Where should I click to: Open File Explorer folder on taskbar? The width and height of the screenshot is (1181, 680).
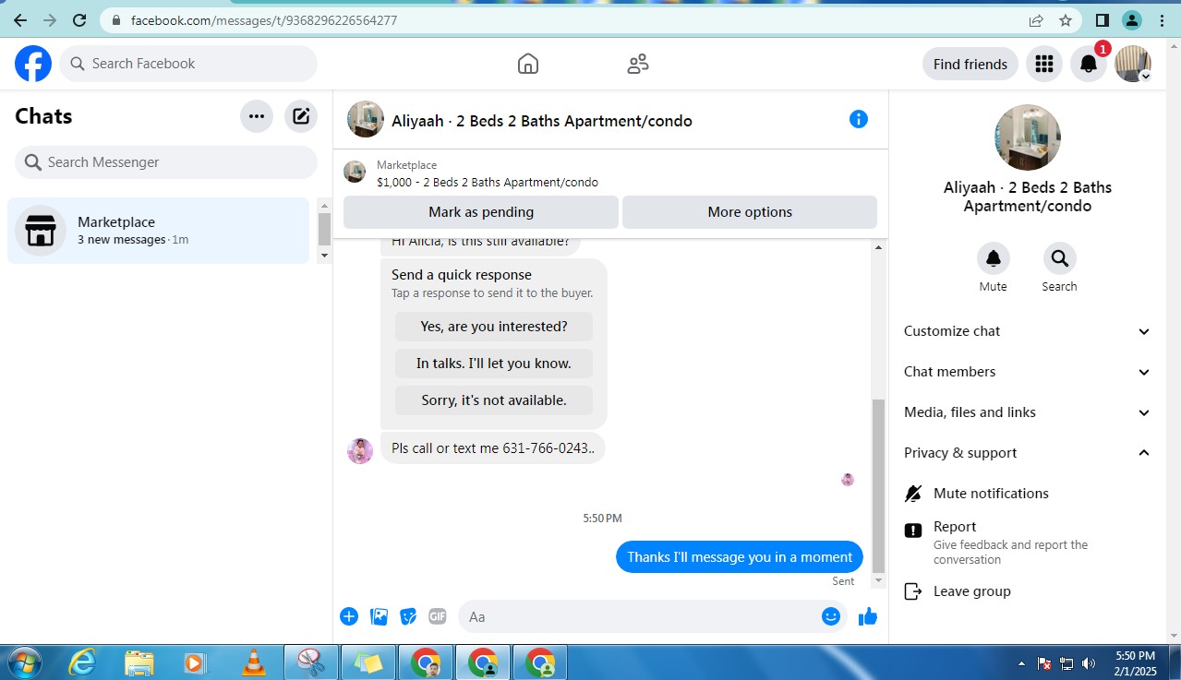pyautogui.click(x=139, y=662)
